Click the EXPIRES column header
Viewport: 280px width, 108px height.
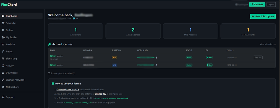point(230,50)
